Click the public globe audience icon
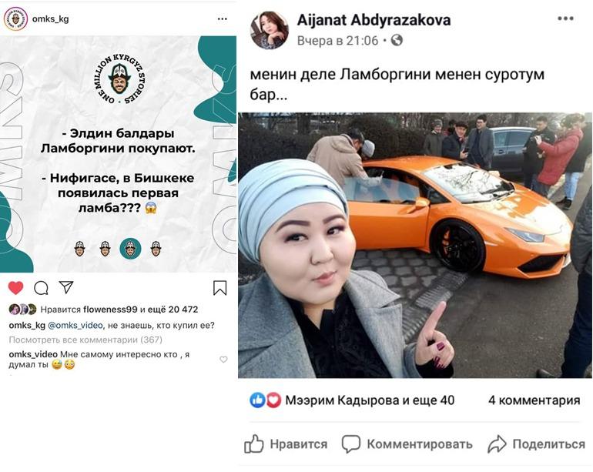This screenshot has width=593, height=472. 397,40
